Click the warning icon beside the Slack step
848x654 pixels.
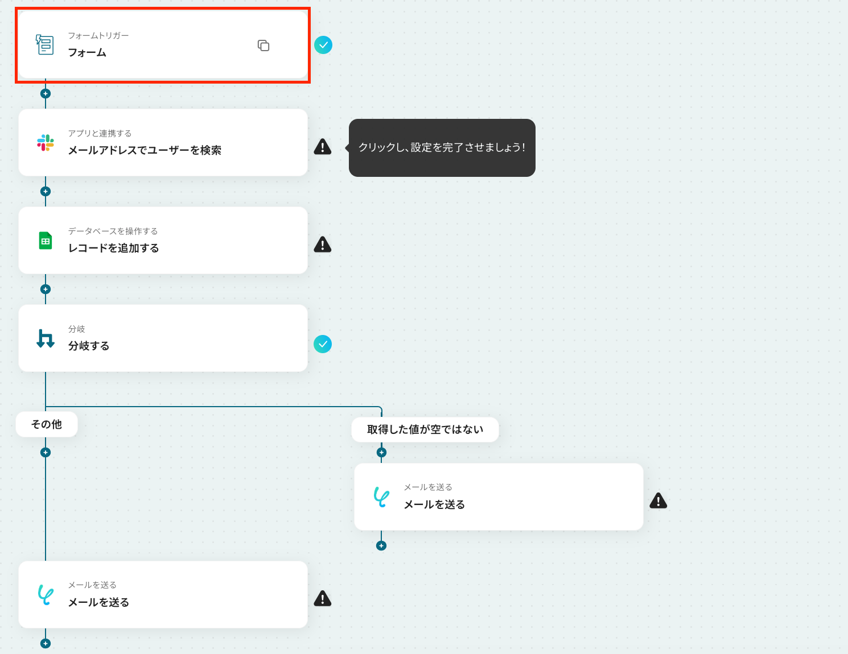point(323,147)
